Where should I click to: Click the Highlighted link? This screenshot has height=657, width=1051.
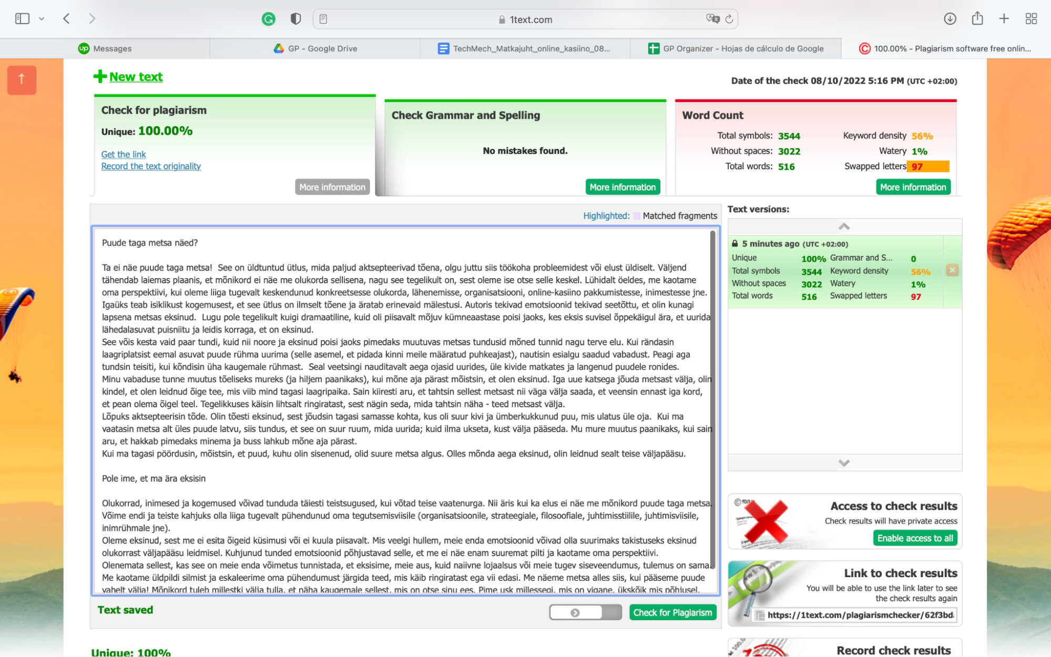pos(606,215)
